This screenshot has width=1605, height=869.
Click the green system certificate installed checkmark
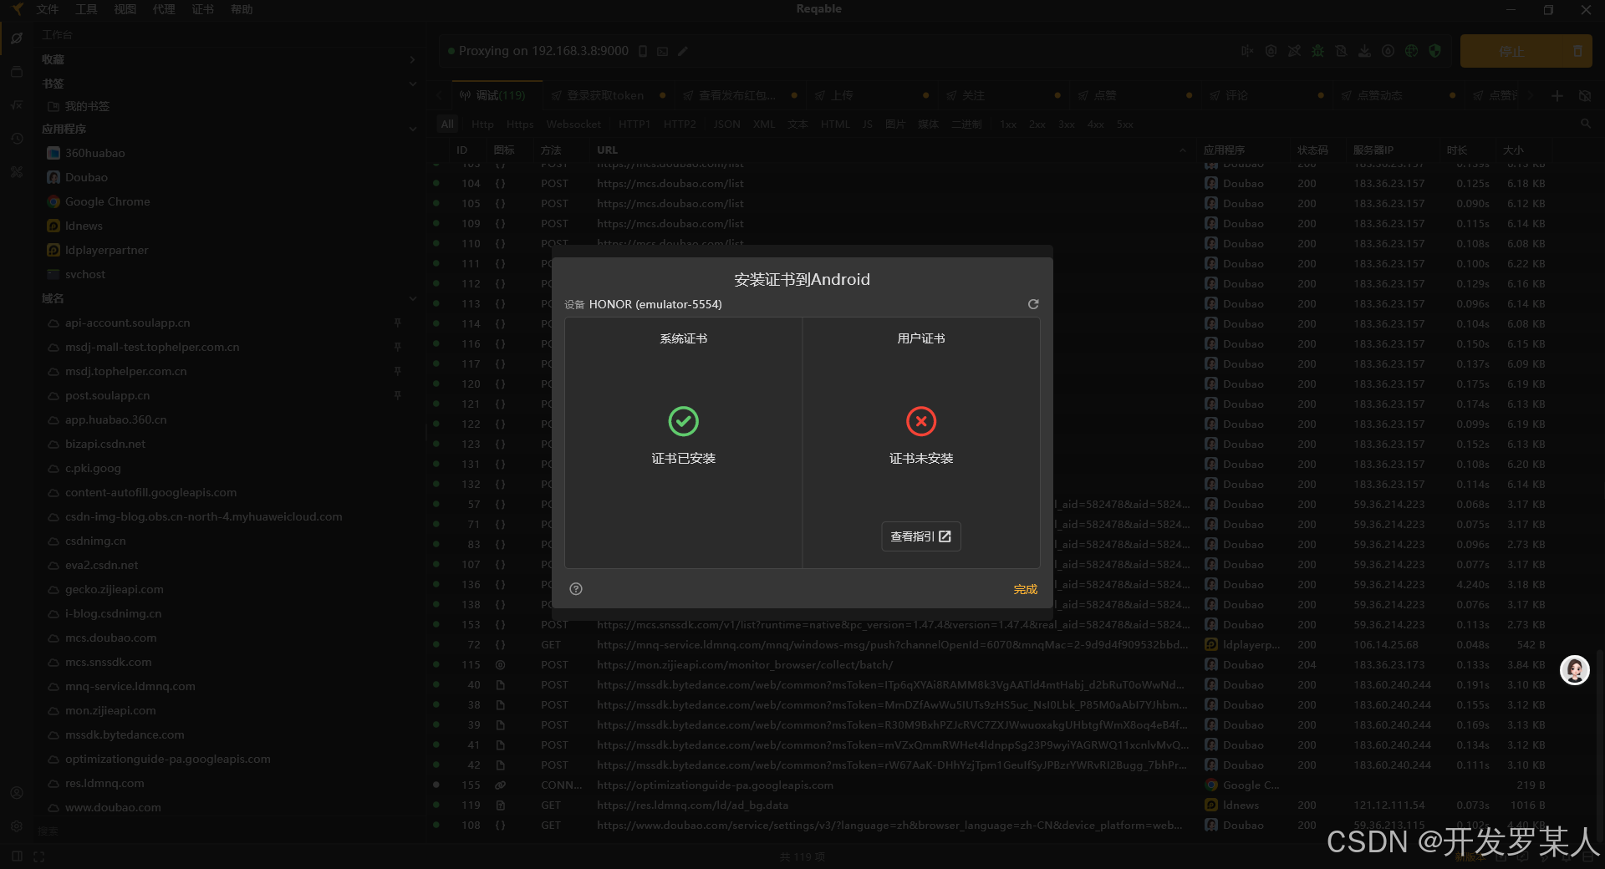click(684, 421)
